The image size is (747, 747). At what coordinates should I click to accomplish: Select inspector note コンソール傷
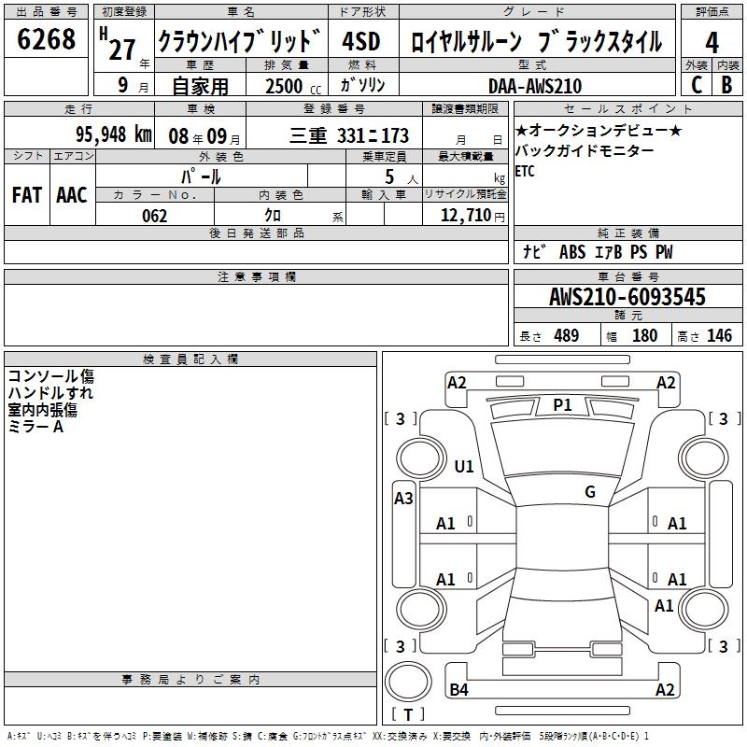pyautogui.click(x=51, y=376)
